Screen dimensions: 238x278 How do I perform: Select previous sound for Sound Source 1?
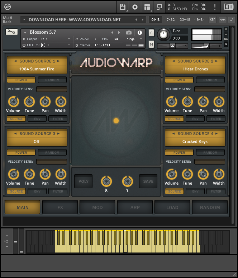[15, 61]
